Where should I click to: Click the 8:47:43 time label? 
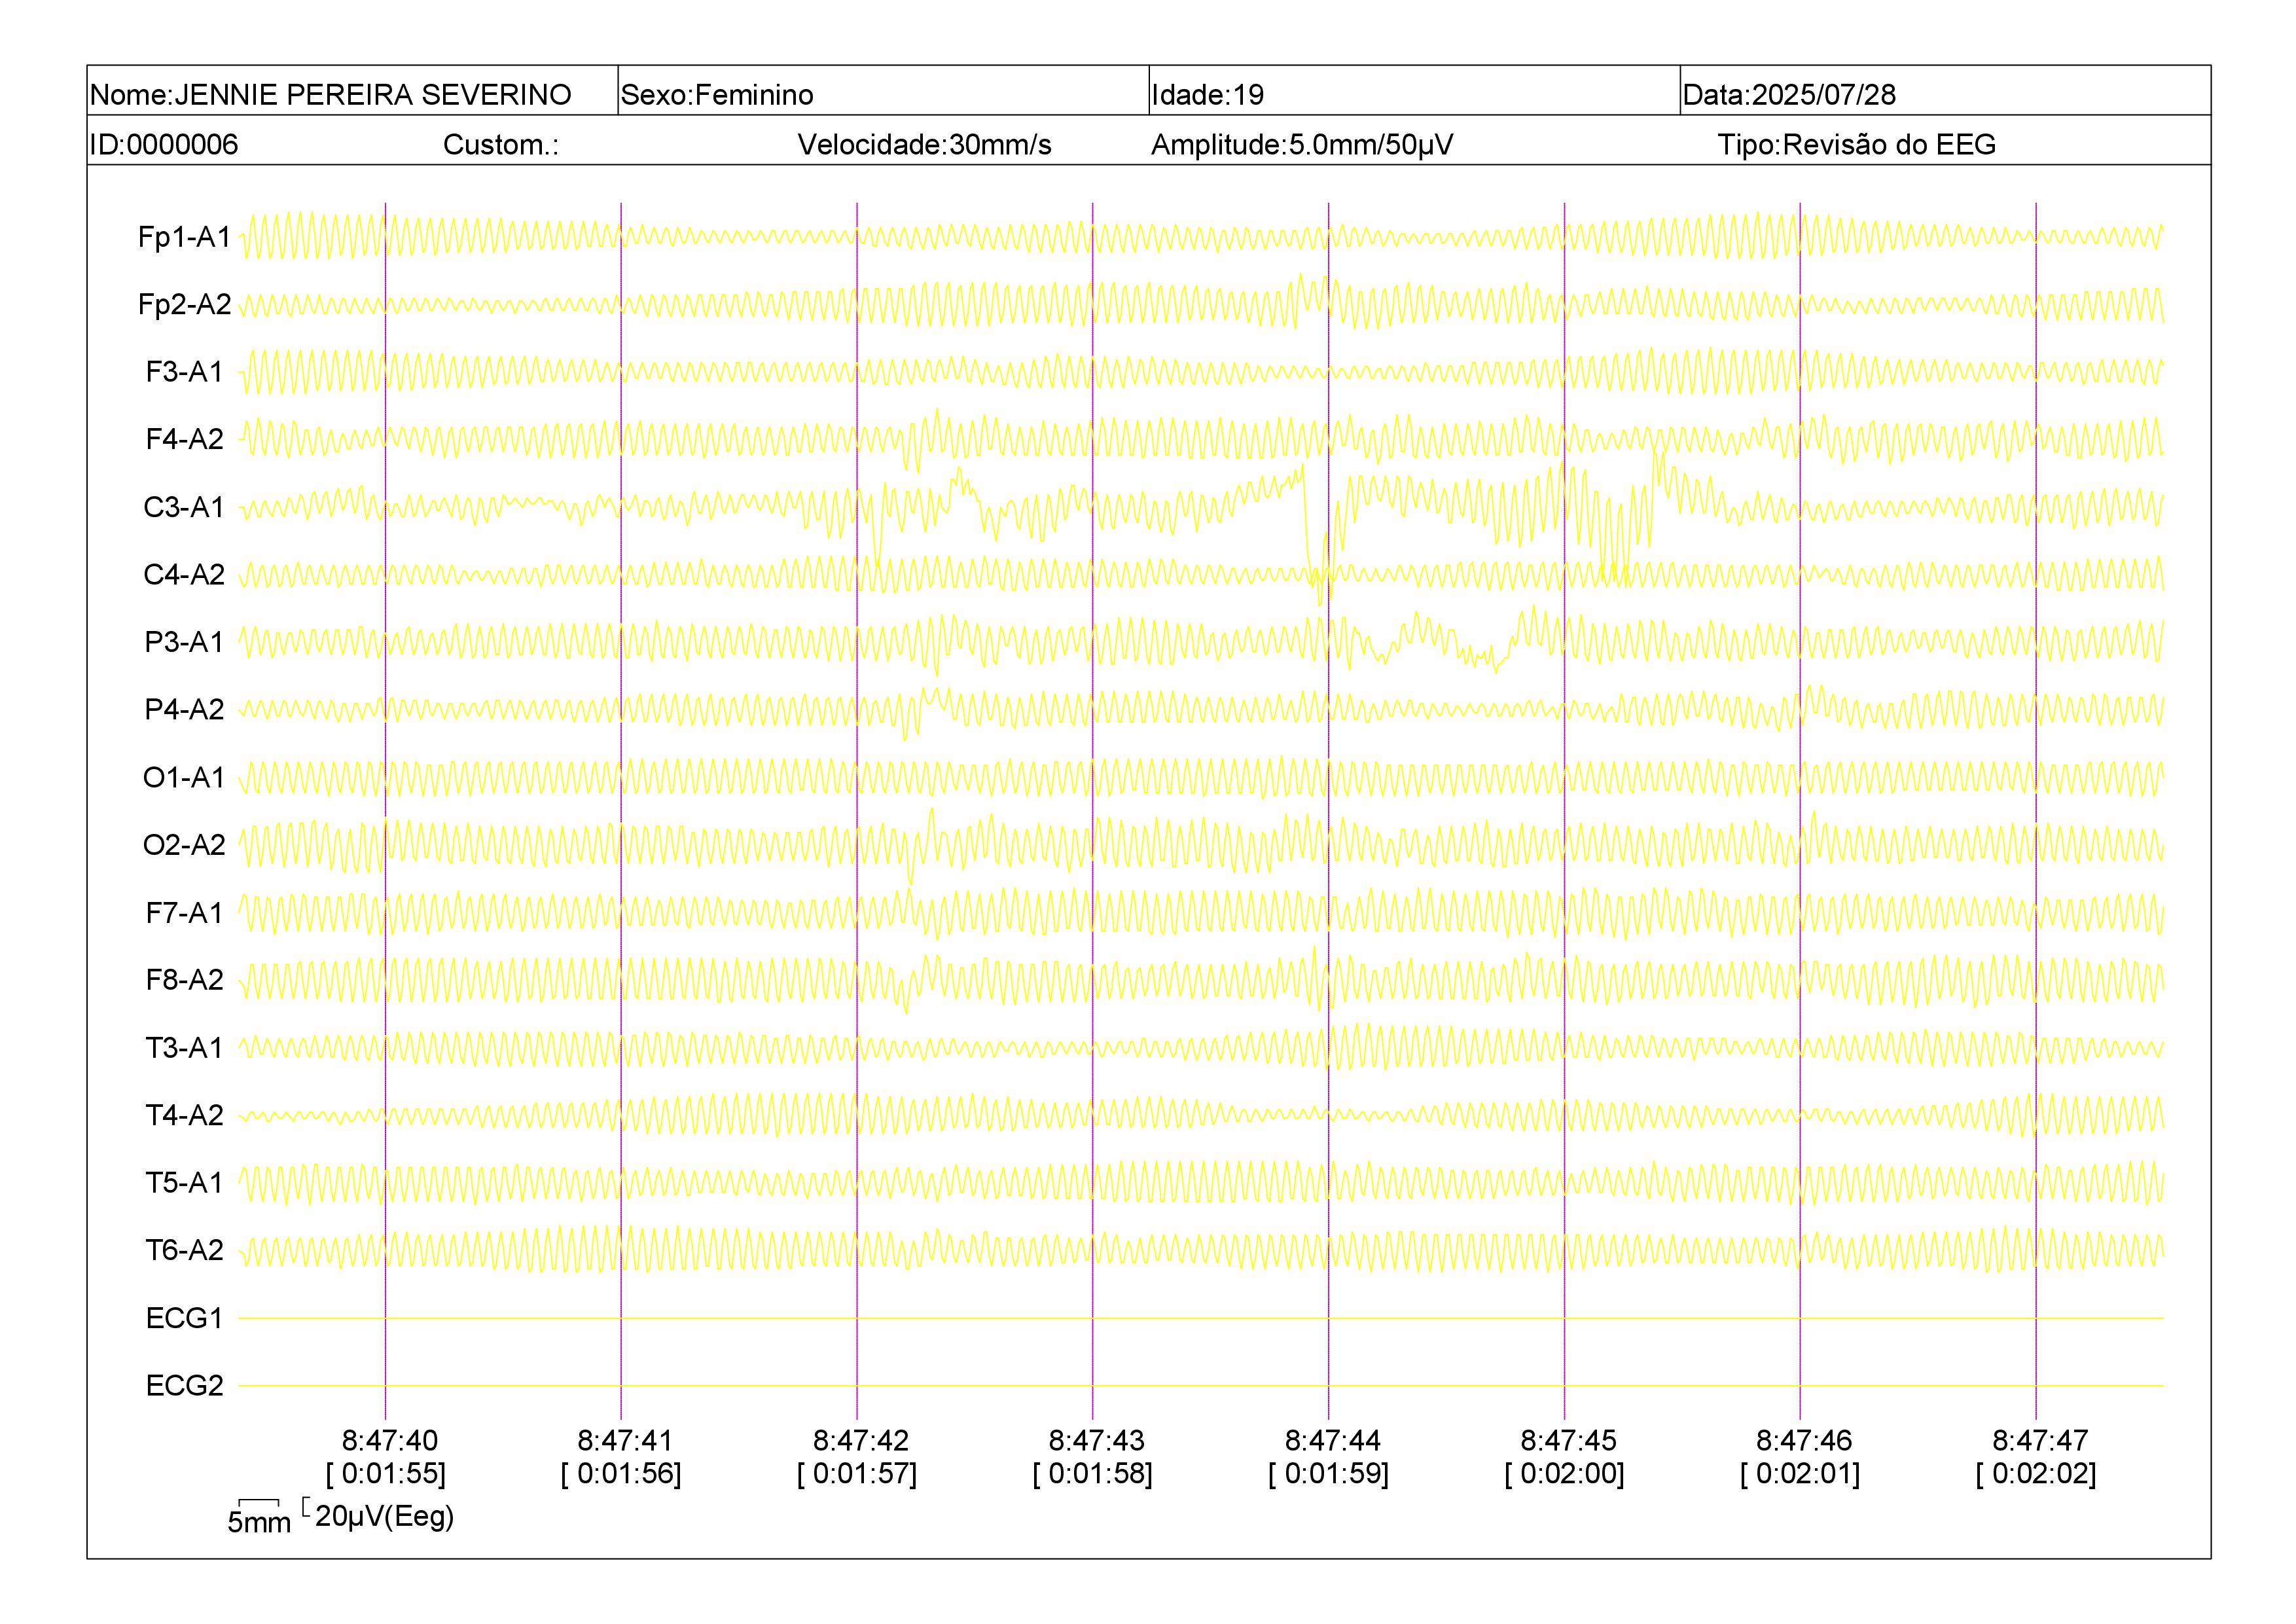point(1097,1441)
